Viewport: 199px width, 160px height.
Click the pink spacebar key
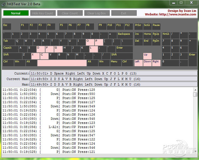coord(62,63)
